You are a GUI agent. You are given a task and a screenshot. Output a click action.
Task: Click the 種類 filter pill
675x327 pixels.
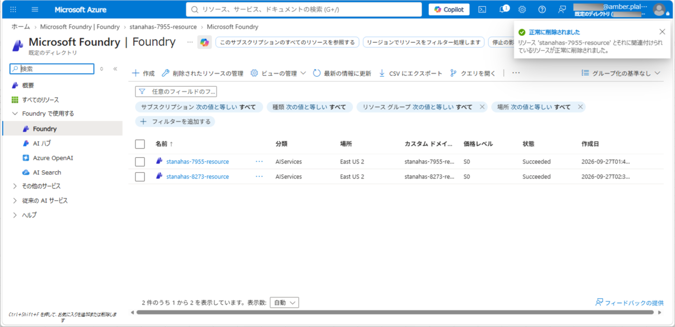point(310,107)
